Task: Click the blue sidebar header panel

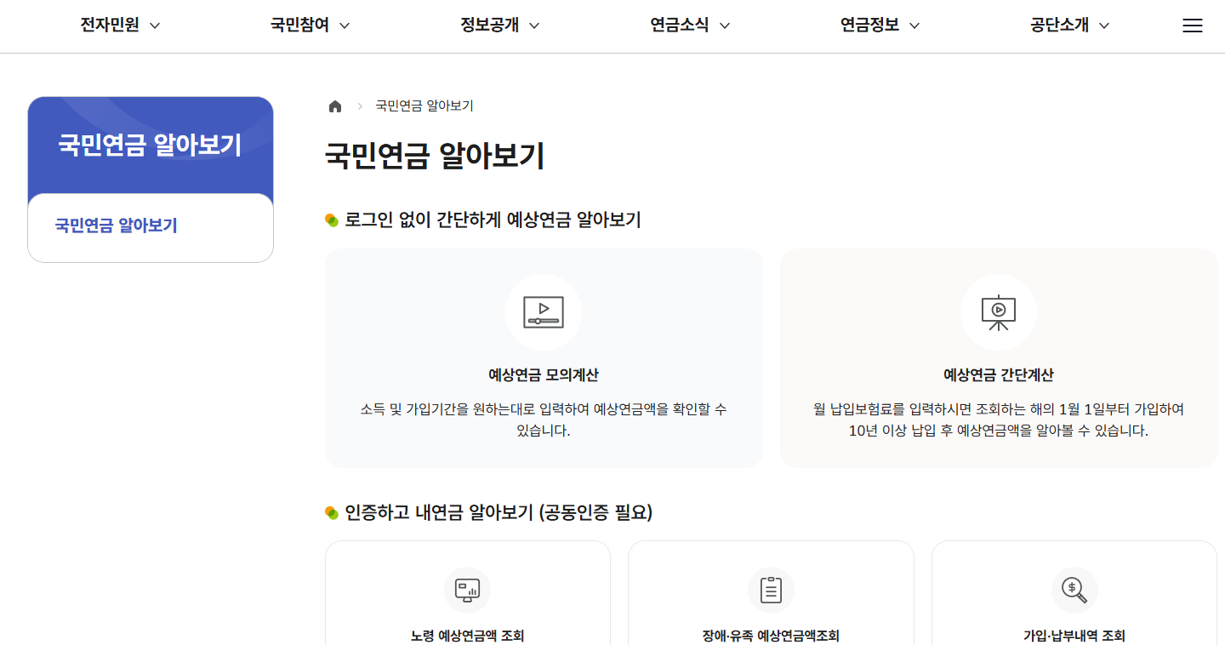Action: pos(150,145)
